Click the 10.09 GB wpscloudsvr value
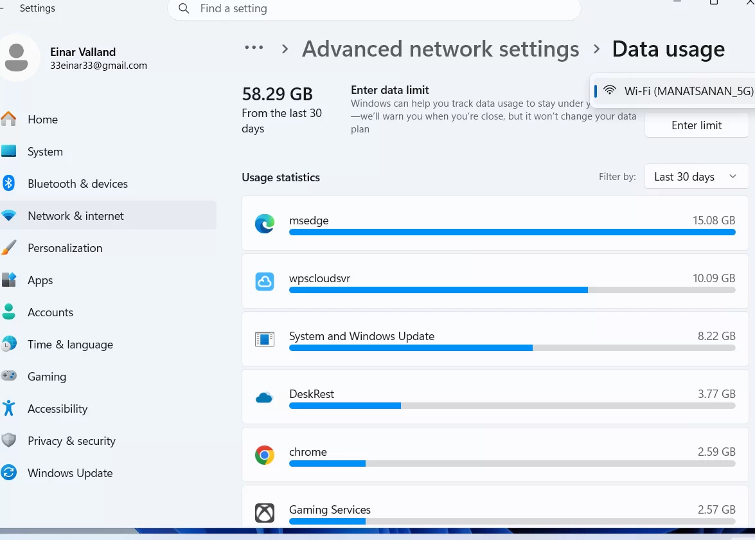 coord(714,278)
